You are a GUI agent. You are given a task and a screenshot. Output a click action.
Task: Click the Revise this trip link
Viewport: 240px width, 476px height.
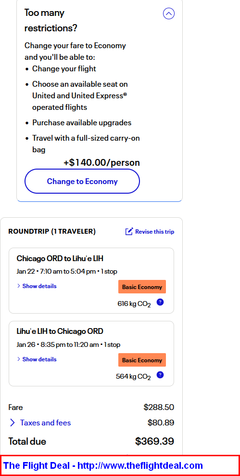[154, 232]
